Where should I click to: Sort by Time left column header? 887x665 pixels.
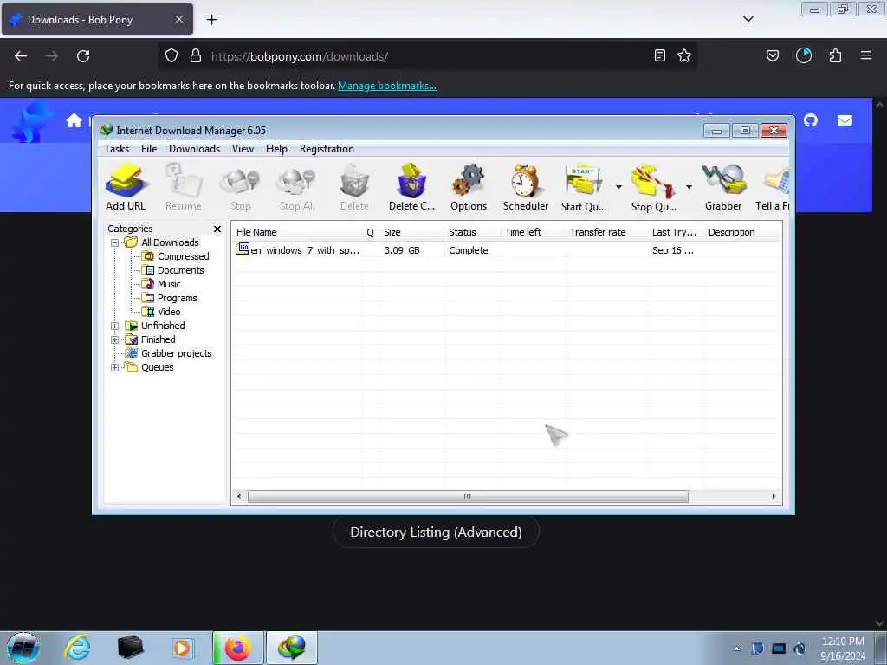pyautogui.click(x=534, y=232)
